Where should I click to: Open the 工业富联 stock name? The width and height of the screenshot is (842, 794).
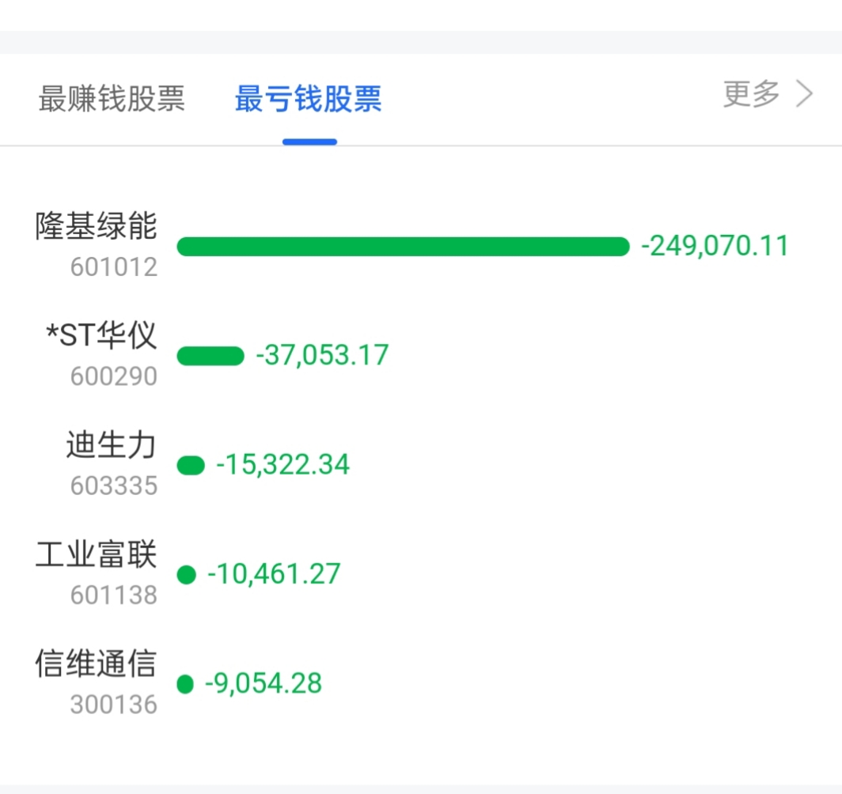coord(96,554)
